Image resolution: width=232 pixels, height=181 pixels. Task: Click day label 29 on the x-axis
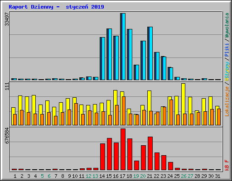coord(204,176)
